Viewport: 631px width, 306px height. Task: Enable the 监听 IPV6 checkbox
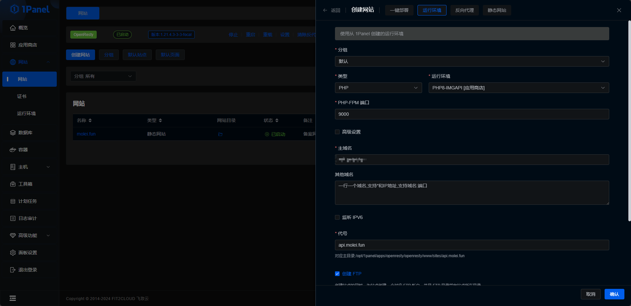[x=337, y=217]
